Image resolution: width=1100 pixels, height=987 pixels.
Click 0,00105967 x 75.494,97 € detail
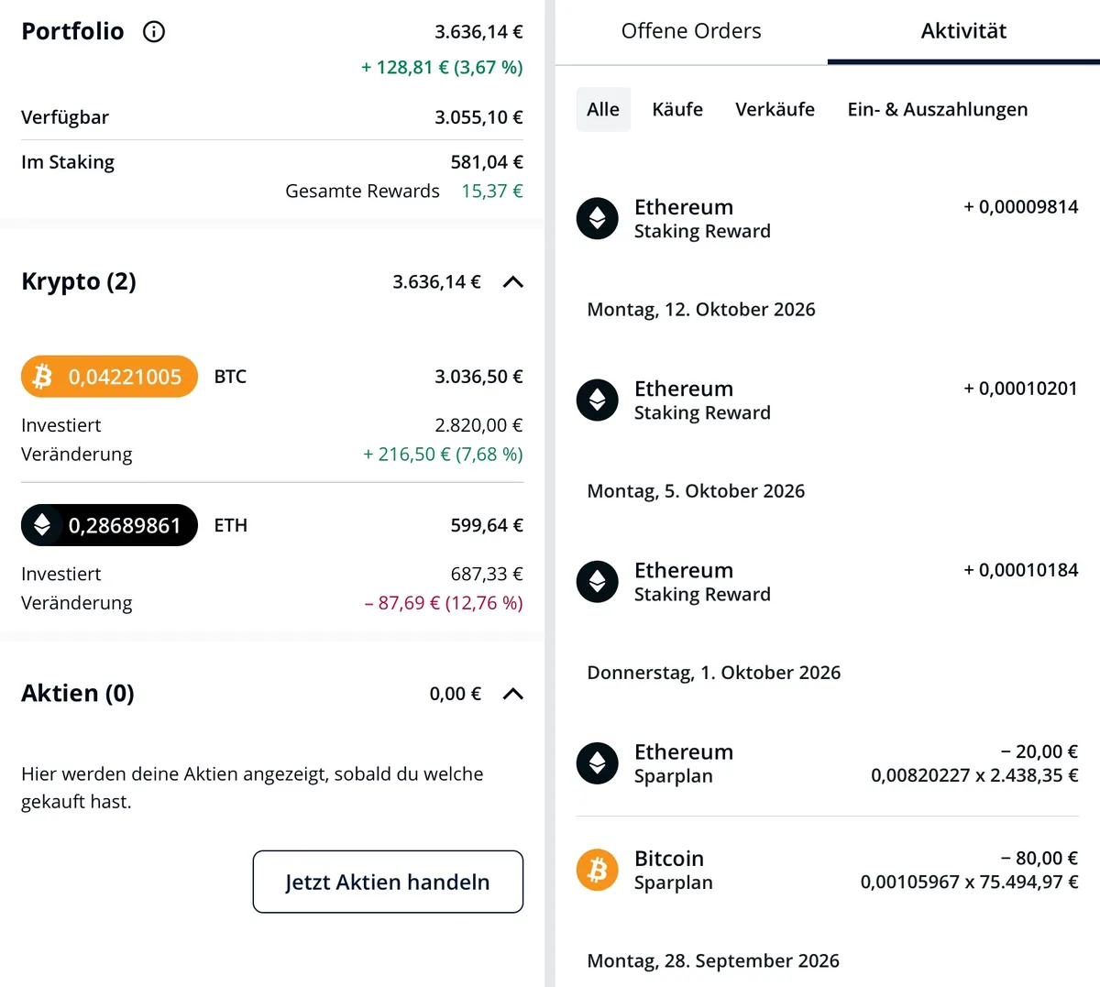click(x=969, y=883)
